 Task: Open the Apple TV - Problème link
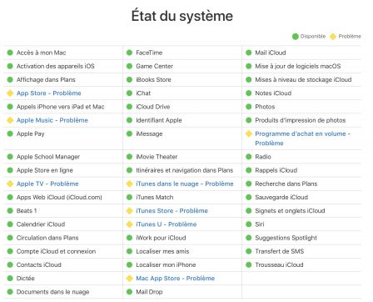[47, 184]
